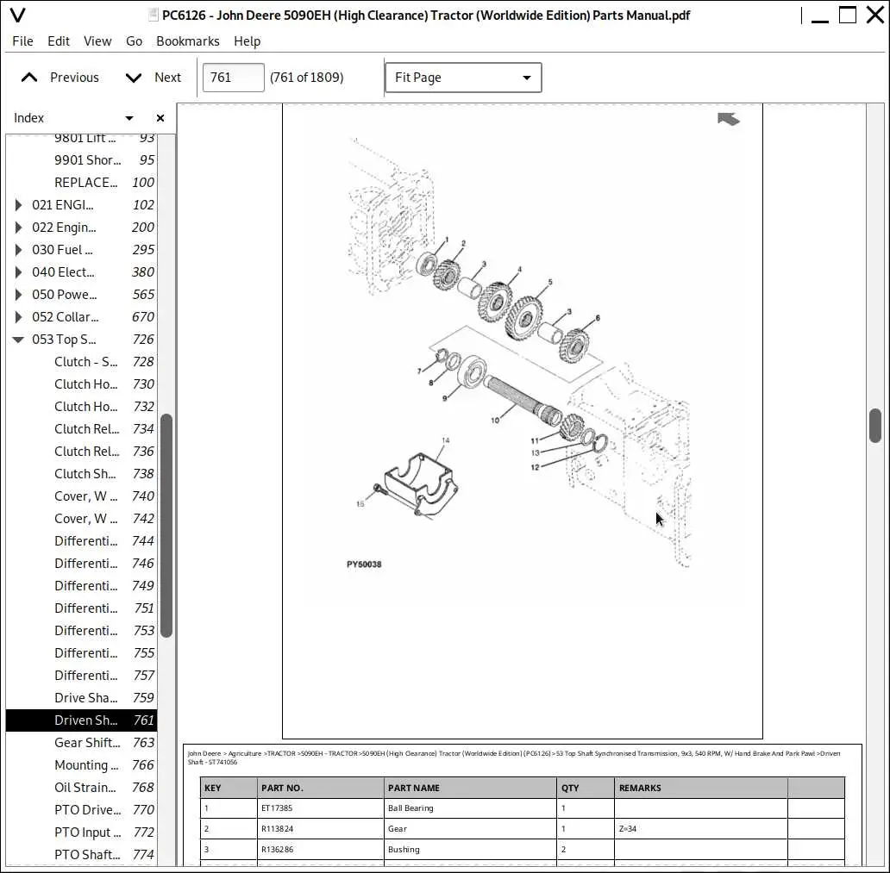
Task: Select the Mounting... entry page 766
Action: (x=81, y=765)
